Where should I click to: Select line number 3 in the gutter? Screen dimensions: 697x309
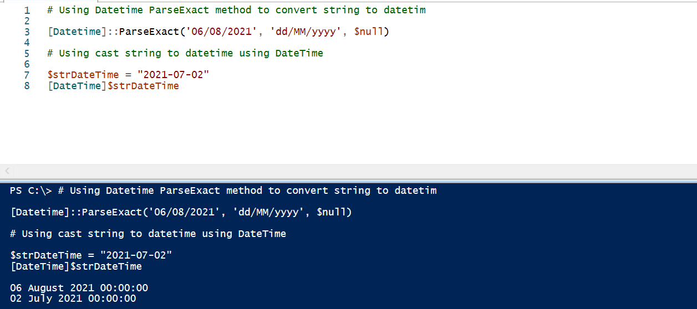pyautogui.click(x=27, y=32)
